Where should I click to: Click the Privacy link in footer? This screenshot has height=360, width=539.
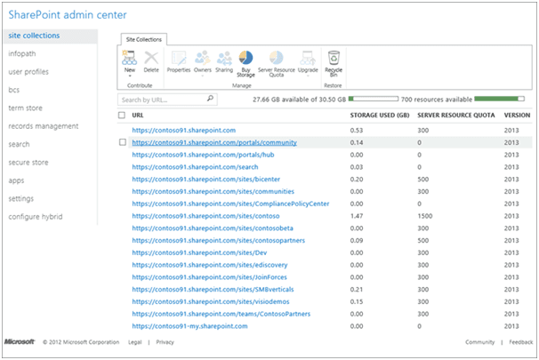165,341
